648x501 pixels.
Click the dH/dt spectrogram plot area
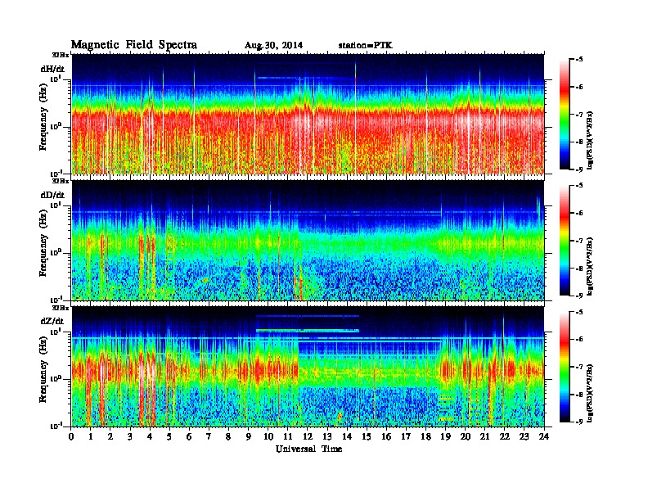[x=308, y=114]
